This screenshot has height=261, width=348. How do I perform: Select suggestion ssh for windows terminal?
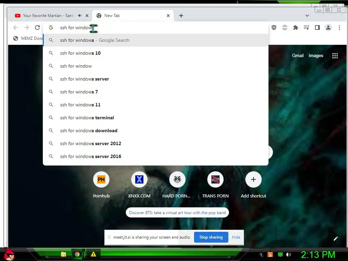[x=156, y=118]
